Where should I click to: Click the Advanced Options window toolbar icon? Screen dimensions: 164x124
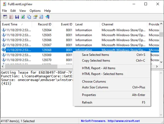tap(5, 17)
